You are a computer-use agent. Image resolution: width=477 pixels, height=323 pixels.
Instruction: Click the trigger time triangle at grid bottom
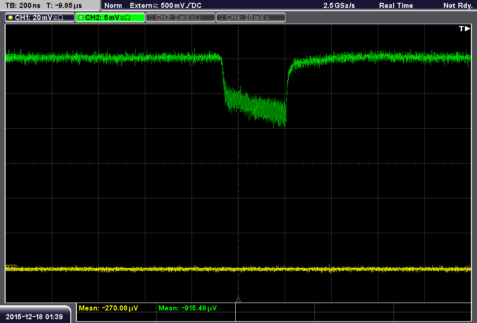(238, 300)
